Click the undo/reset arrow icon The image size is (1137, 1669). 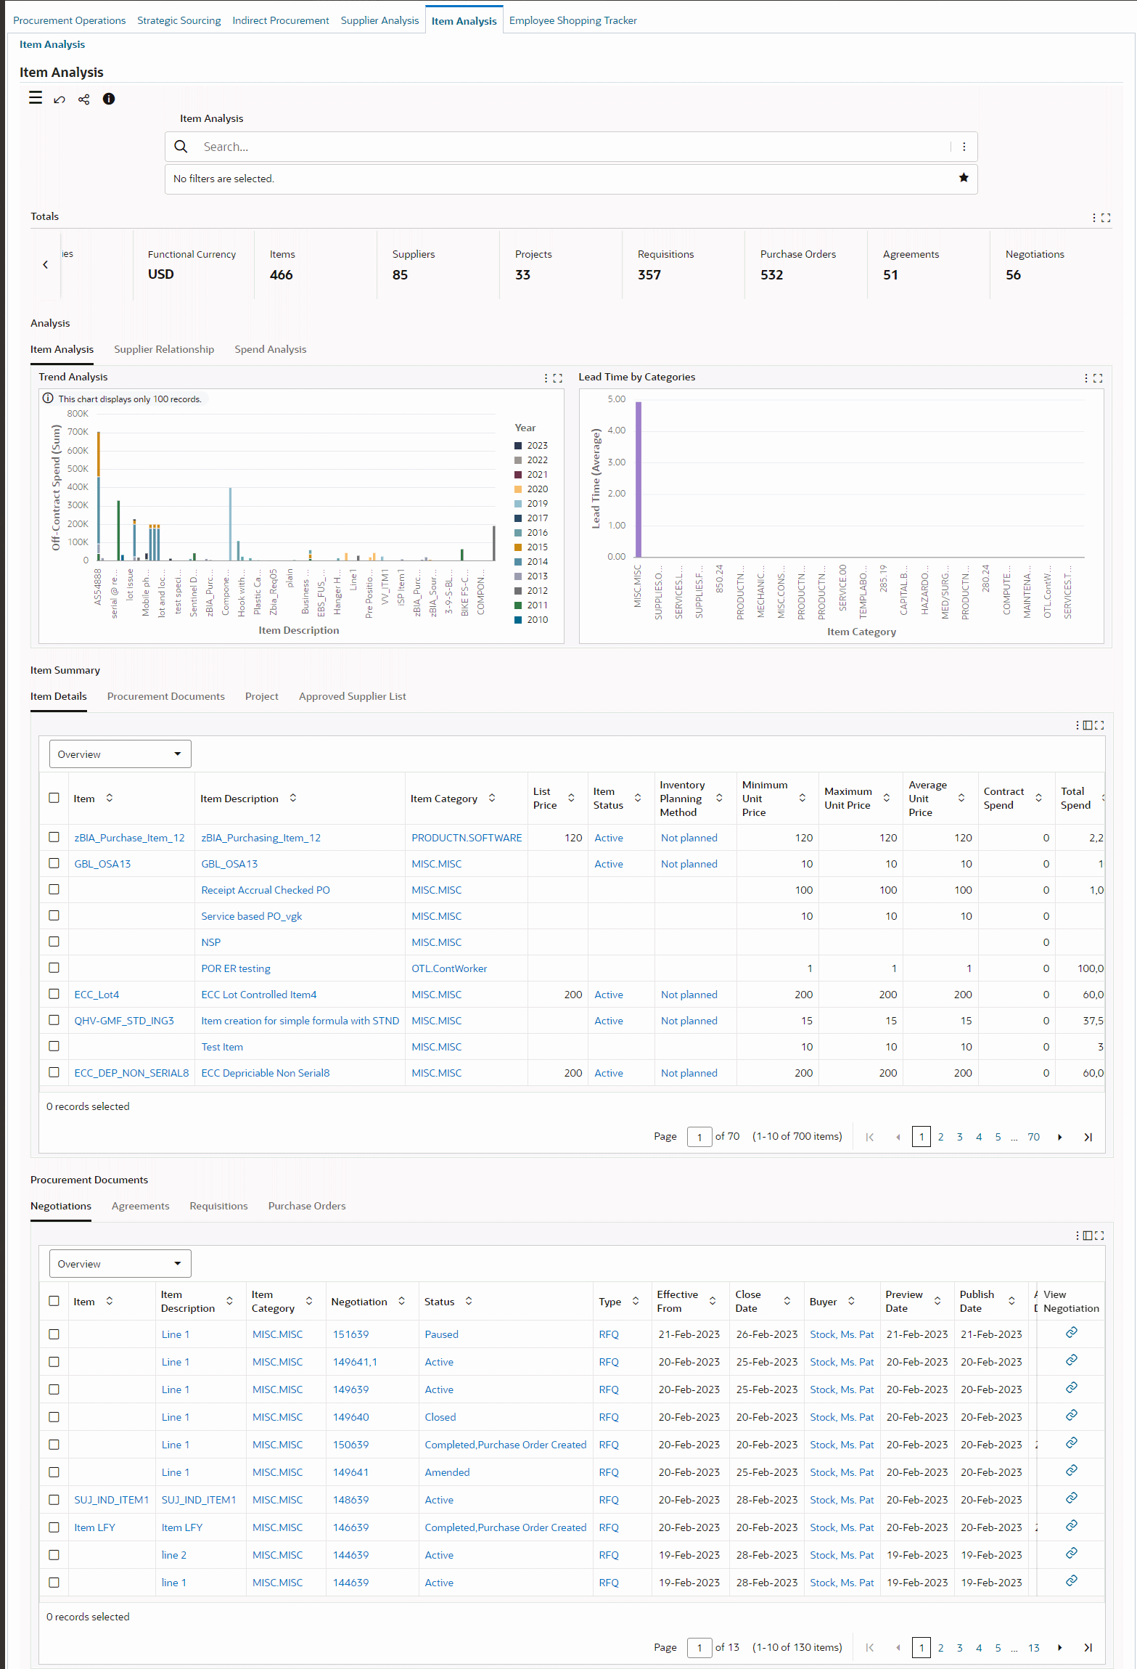pyautogui.click(x=59, y=99)
